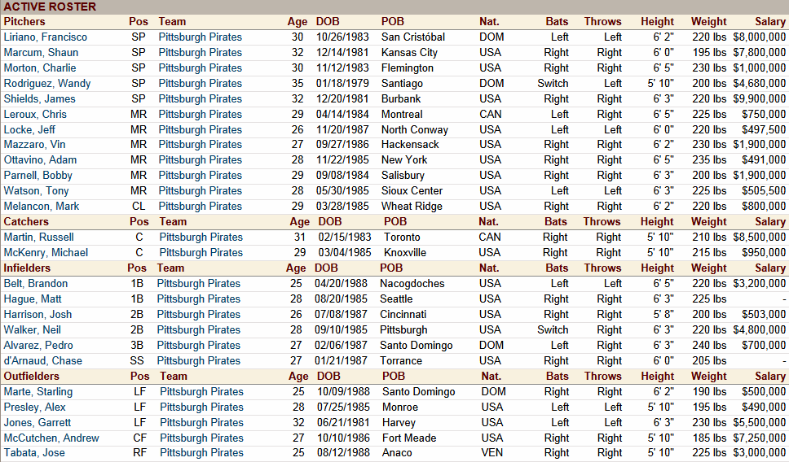Click birthplace San Cristóbal cell
Viewport: 789px width, 462px height.
pyautogui.click(x=413, y=37)
